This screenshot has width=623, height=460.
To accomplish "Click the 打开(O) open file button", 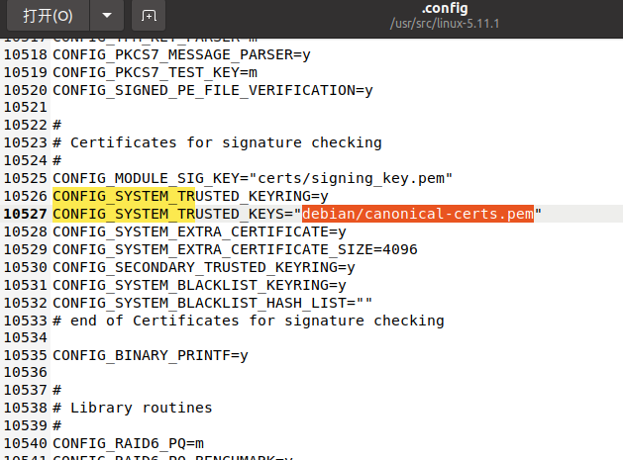I will pyautogui.click(x=49, y=16).
